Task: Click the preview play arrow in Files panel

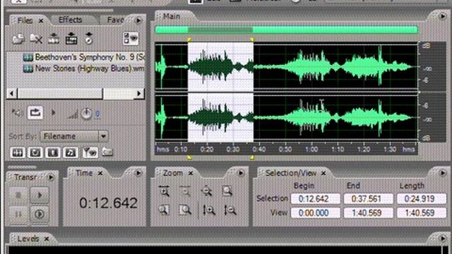Action: click(54, 113)
